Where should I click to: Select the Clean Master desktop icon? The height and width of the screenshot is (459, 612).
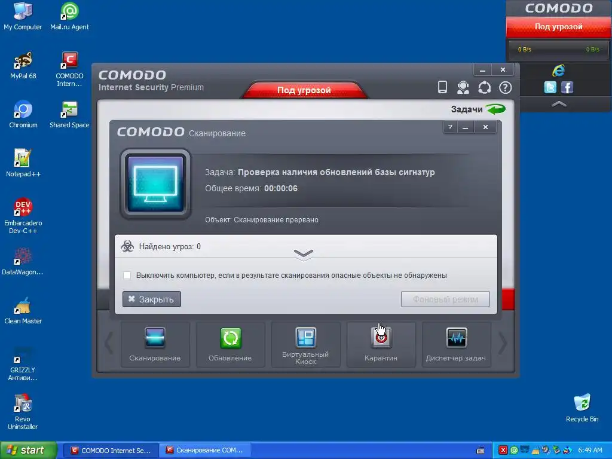(x=23, y=311)
